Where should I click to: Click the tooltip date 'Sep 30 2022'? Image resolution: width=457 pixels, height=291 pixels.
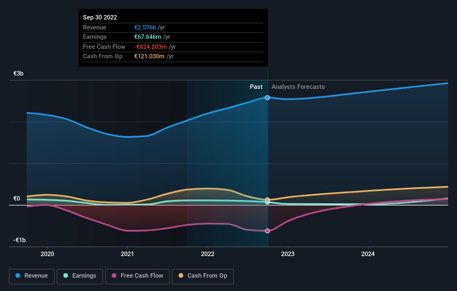point(100,17)
